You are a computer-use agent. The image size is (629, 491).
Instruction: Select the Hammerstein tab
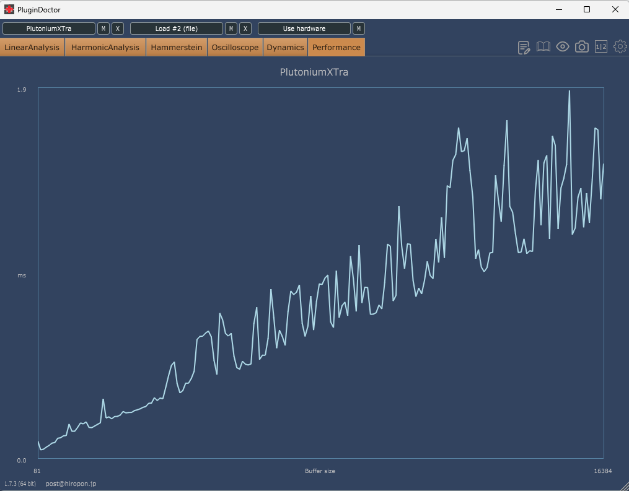(177, 47)
